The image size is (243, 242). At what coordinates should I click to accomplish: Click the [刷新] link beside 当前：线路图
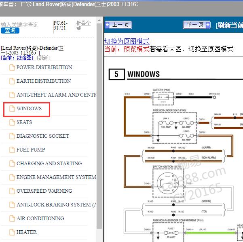(43, 58)
